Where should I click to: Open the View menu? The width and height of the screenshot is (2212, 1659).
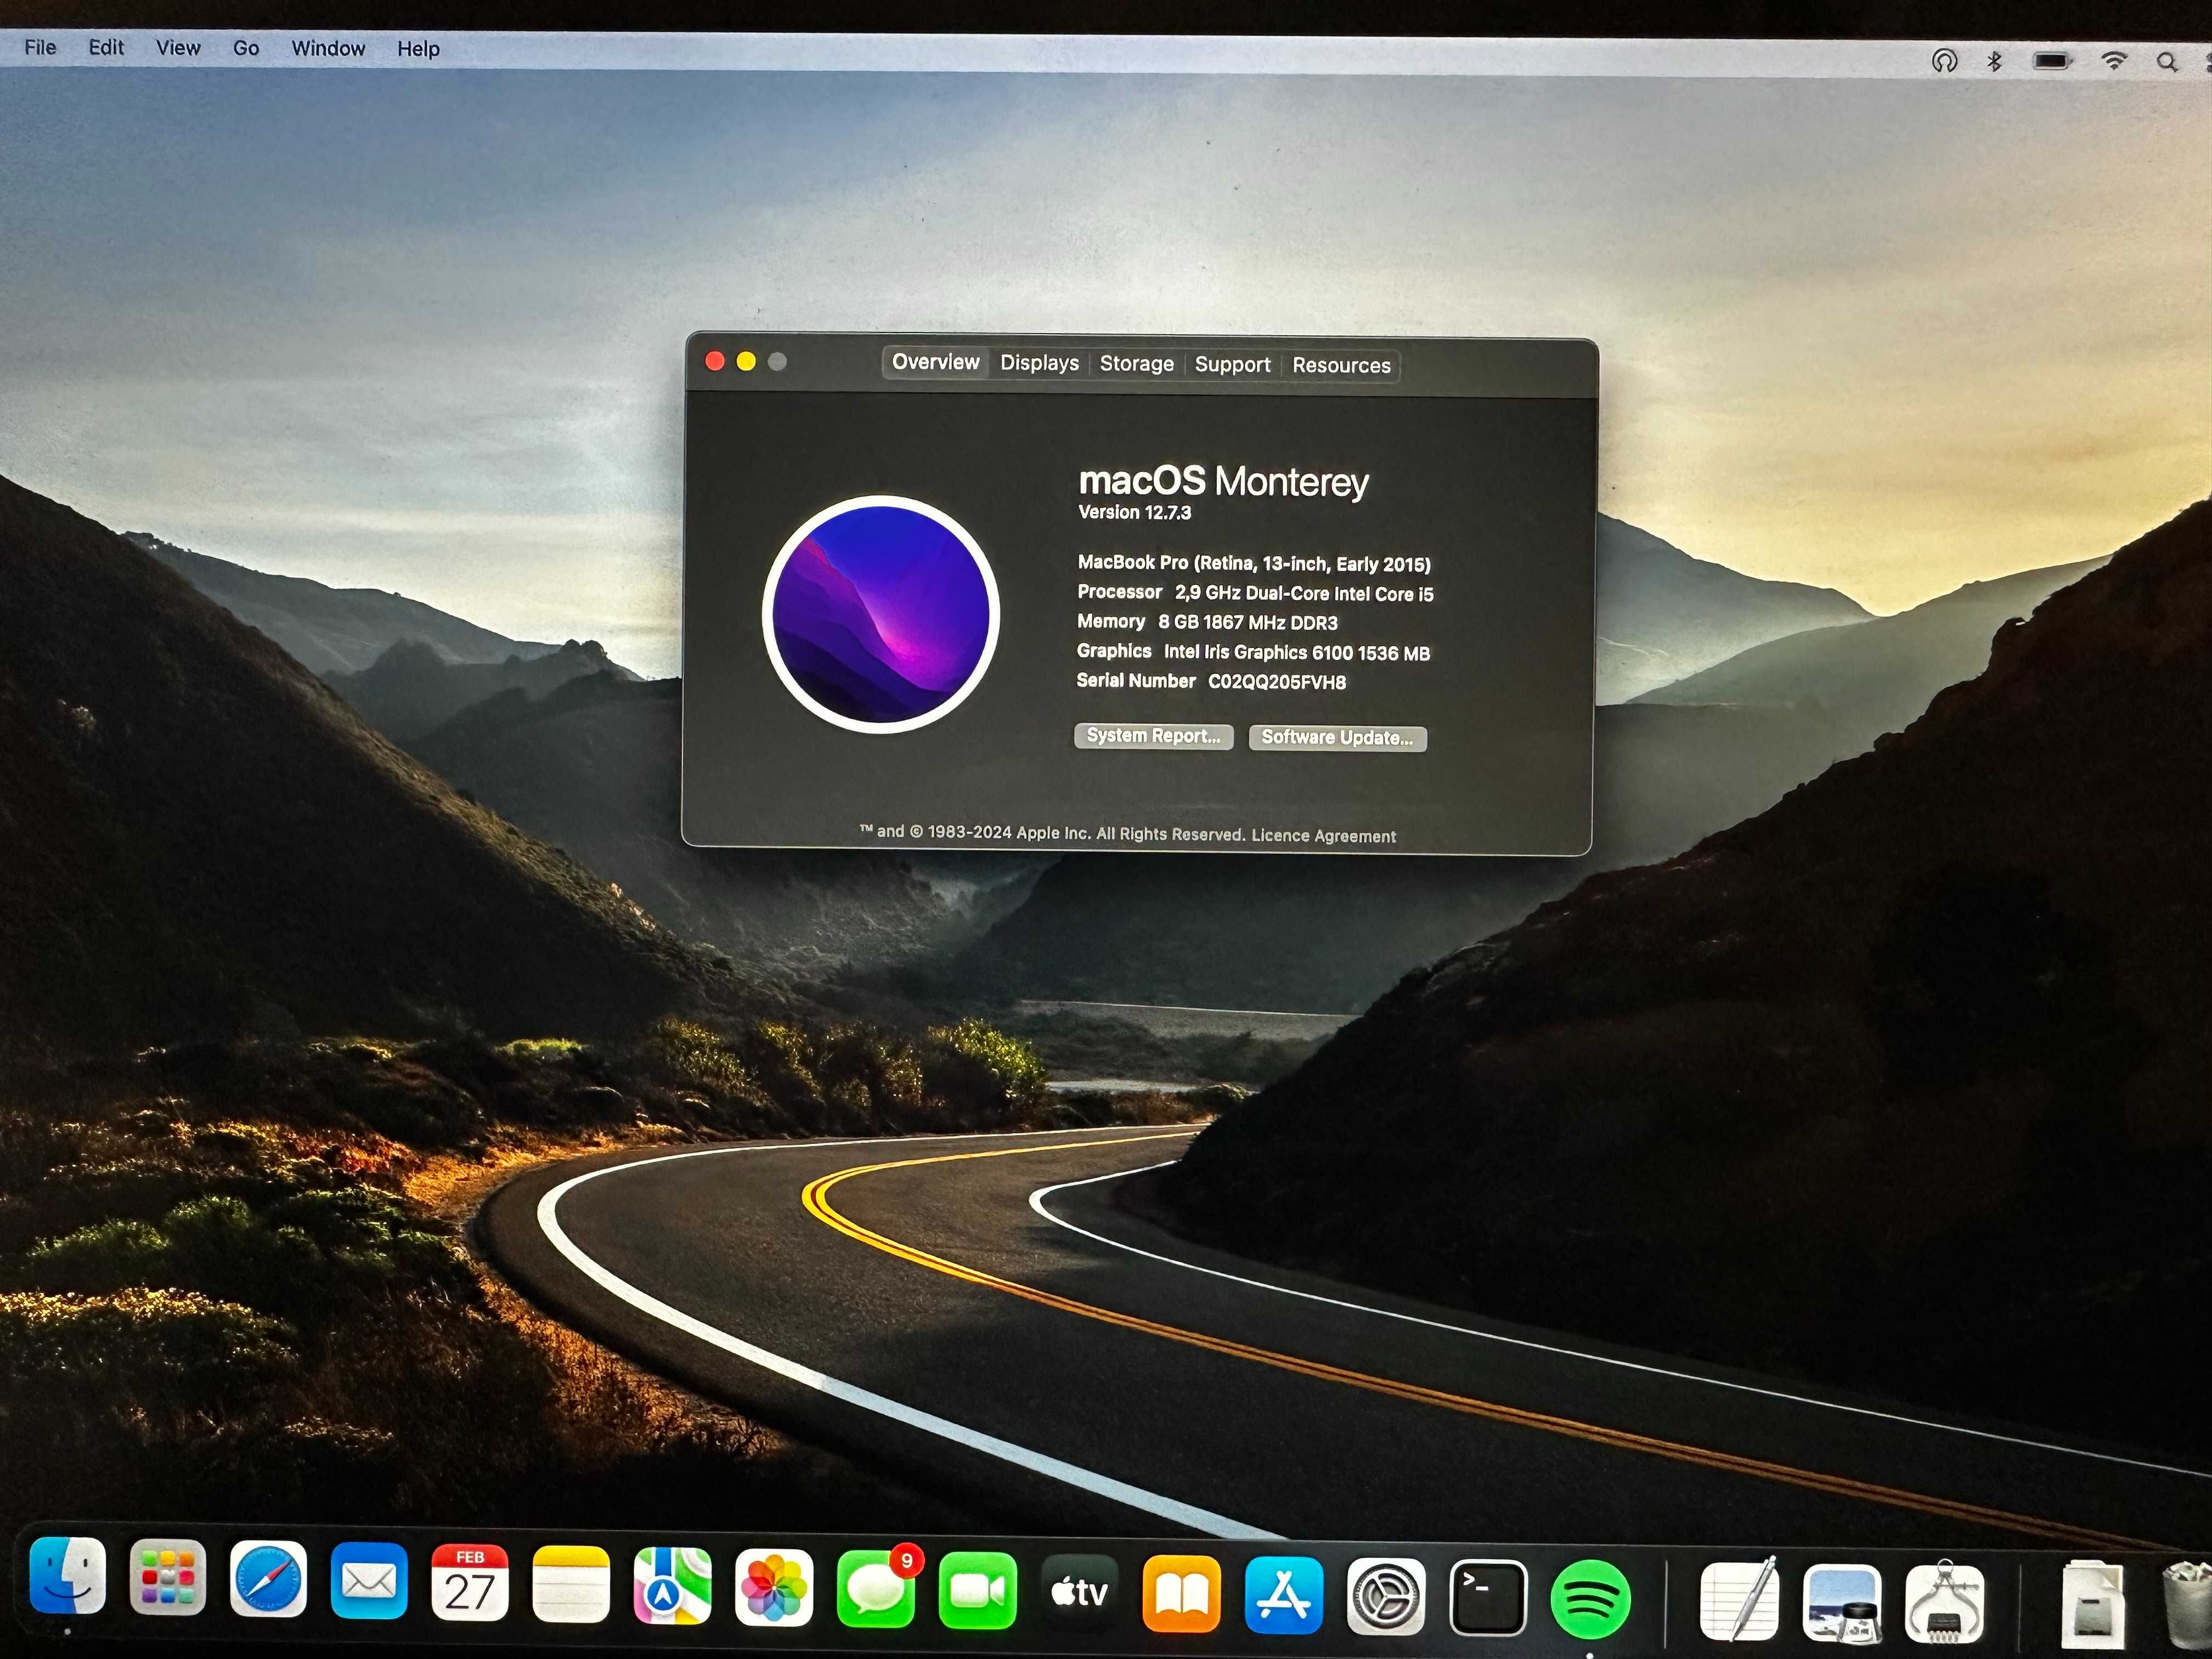point(178,48)
